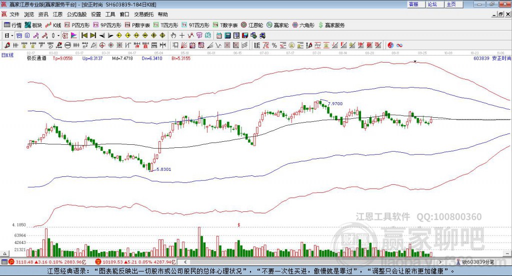The height and width of the screenshot is (276, 512).
Task: Toggle the blue infinity loop icon
Action: click(399, 45)
